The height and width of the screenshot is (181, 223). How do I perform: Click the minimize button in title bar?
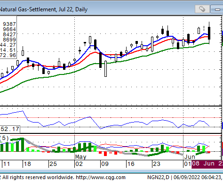[217, 9]
